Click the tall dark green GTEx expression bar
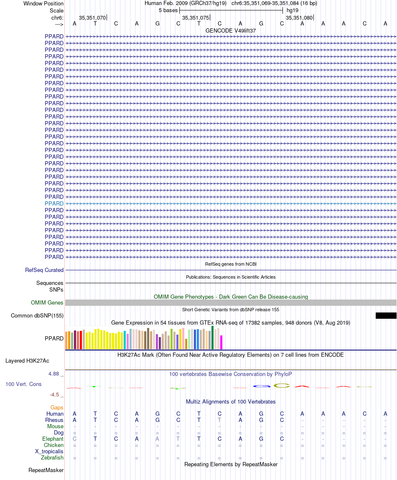 click(x=212, y=338)
